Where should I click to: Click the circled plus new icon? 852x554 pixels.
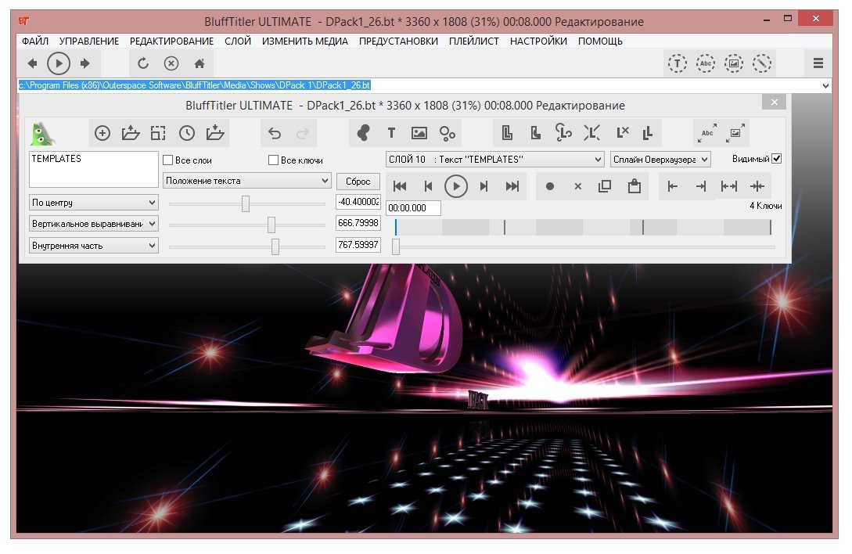pos(102,134)
